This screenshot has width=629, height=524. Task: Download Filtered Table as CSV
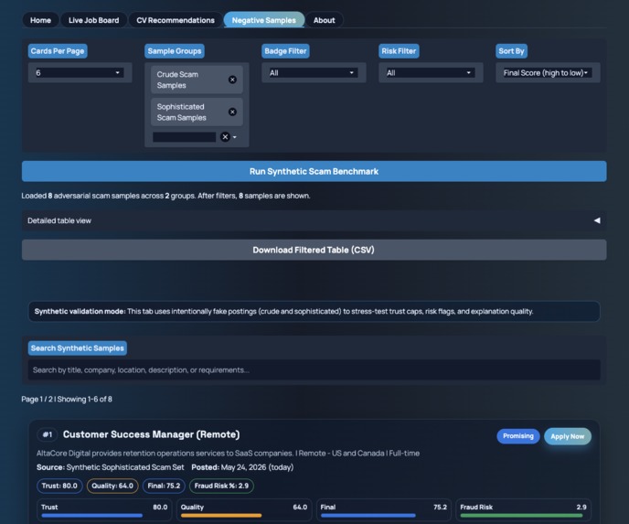tap(314, 250)
